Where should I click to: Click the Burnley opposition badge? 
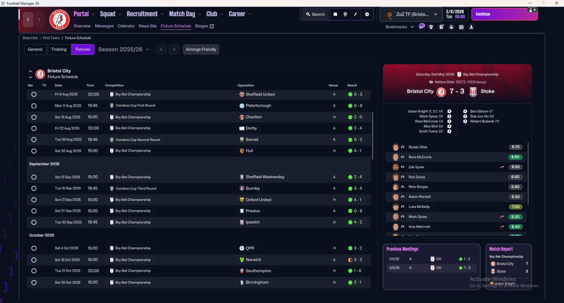242,188
